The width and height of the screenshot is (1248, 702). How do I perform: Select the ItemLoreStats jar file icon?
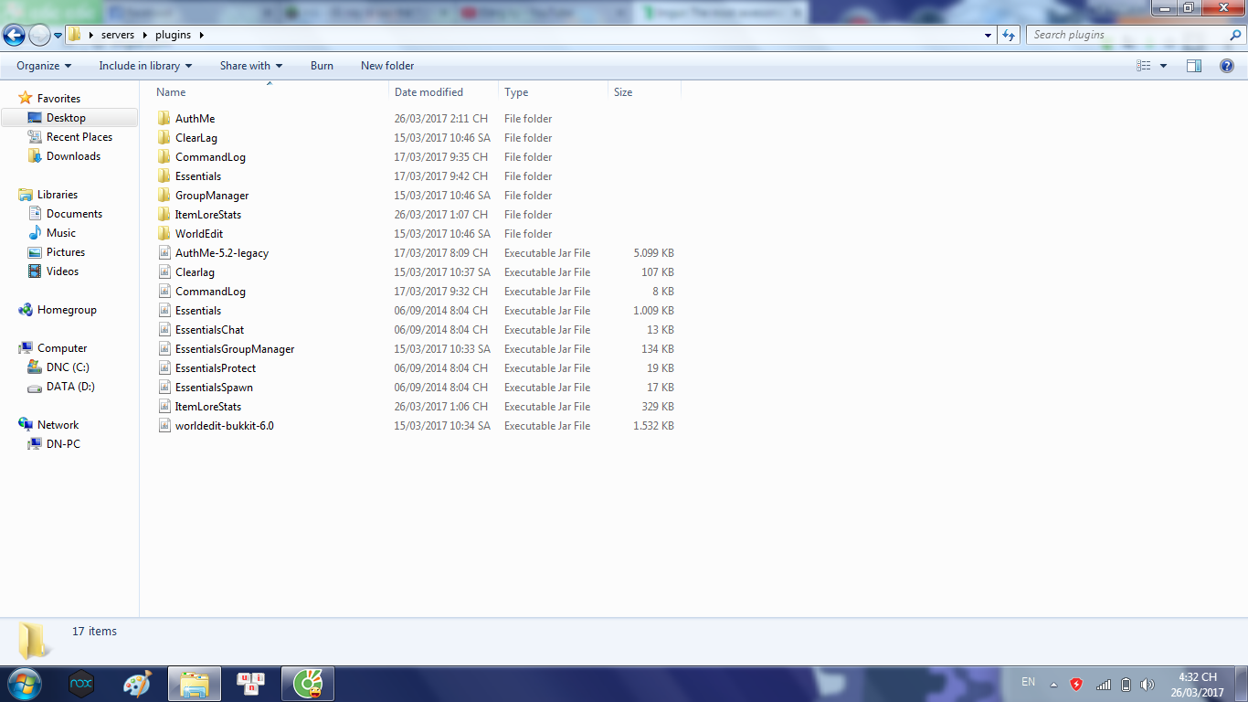point(164,407)
